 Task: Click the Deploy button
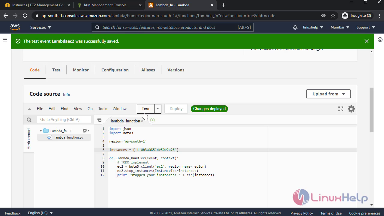pos(176,109)
